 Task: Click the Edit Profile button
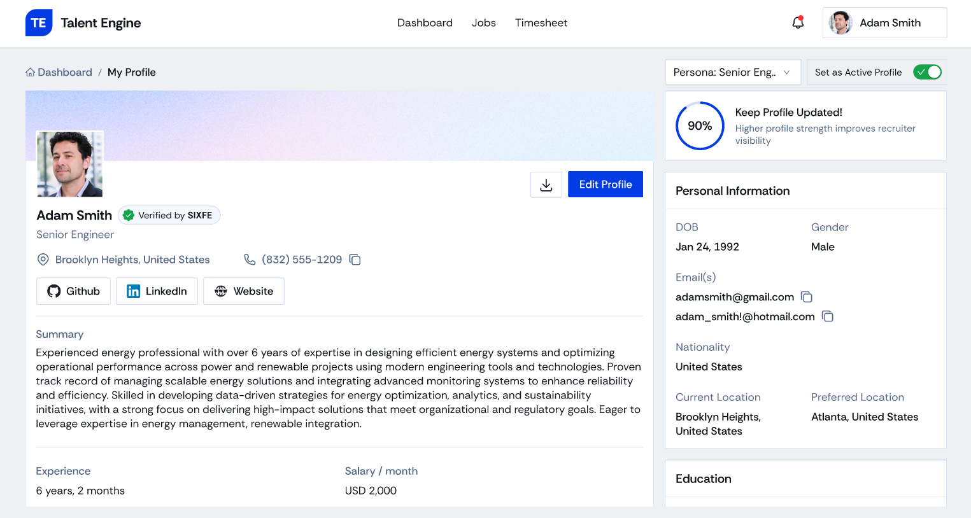click(606, 185)
